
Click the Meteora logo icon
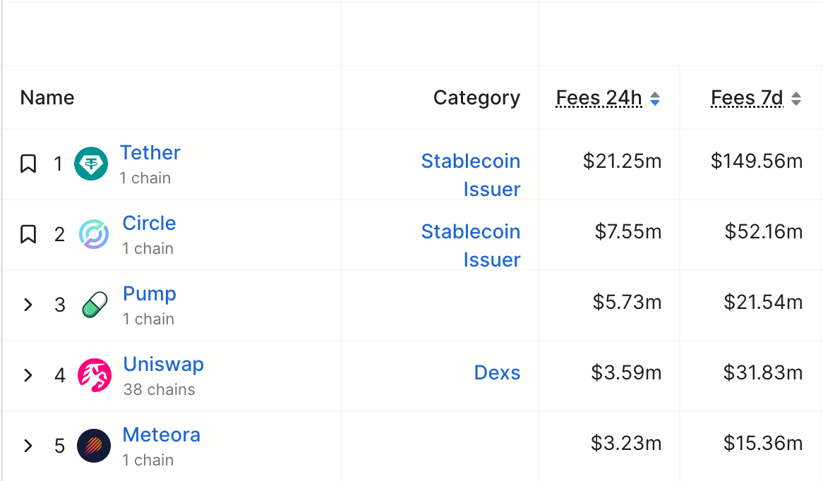[94, 446]
